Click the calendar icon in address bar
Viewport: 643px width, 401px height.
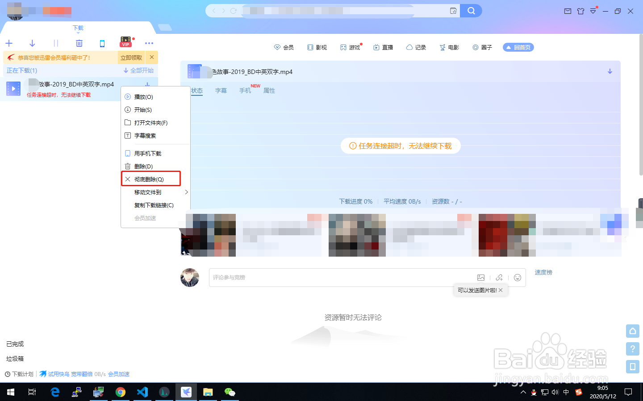453,11
